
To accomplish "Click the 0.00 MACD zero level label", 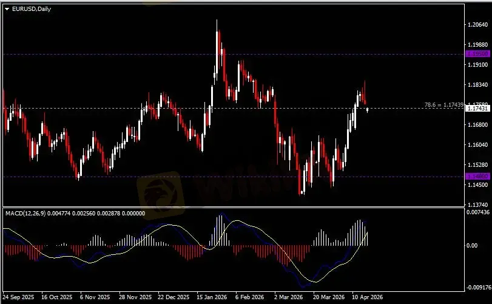I will click(x=471, y=246).
